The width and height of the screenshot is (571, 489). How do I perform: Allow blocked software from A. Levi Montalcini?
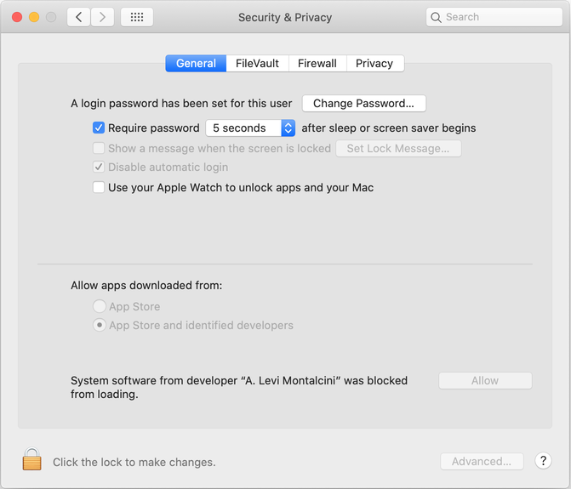pyautogui.click(x=485, y=381)
